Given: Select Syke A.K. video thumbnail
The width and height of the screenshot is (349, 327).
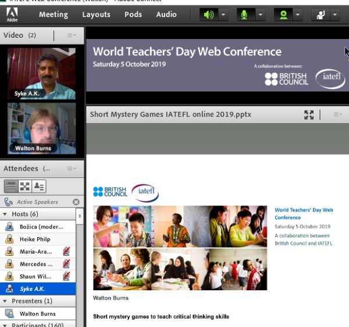Looking at the screenshot, I should 42,73.
